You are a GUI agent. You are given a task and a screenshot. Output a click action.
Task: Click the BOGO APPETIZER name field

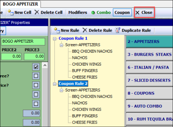pyautogui.click(x=23, y=42)
